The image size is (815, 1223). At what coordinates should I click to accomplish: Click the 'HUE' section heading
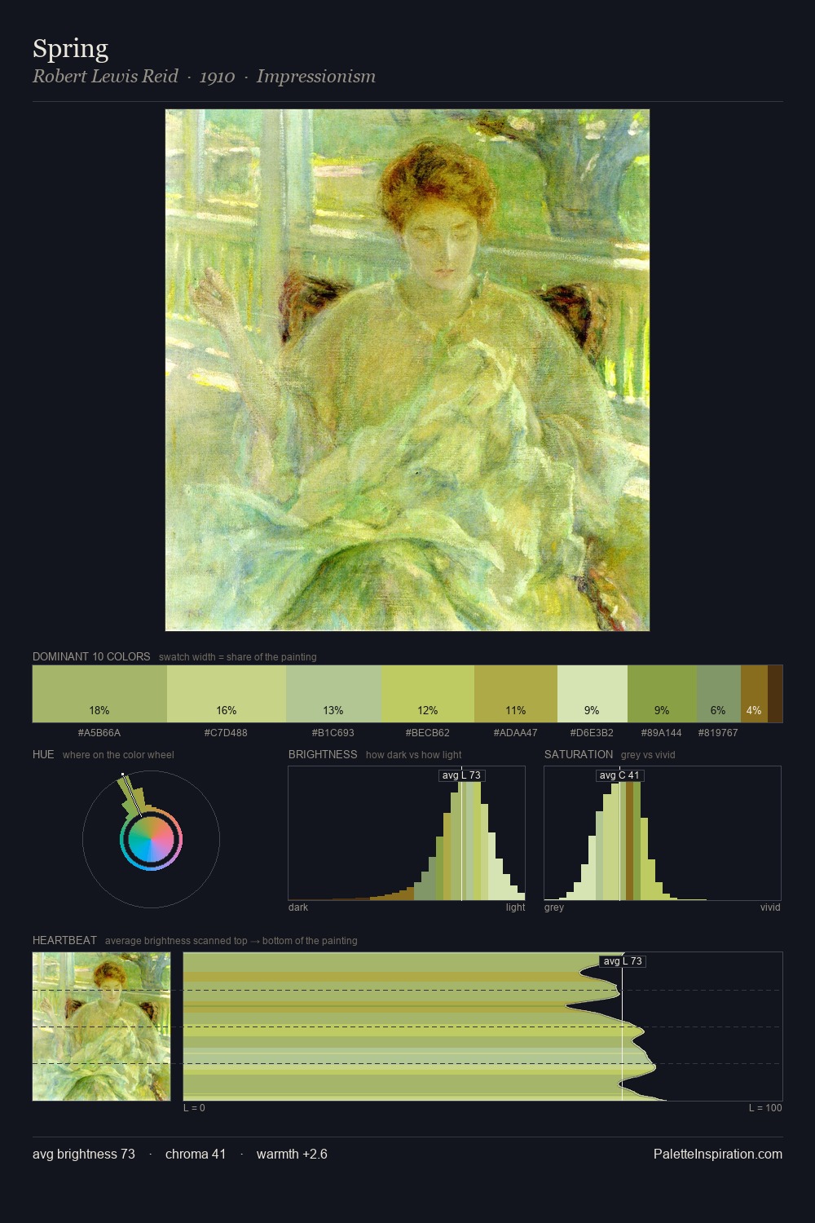tap(43, 754)
